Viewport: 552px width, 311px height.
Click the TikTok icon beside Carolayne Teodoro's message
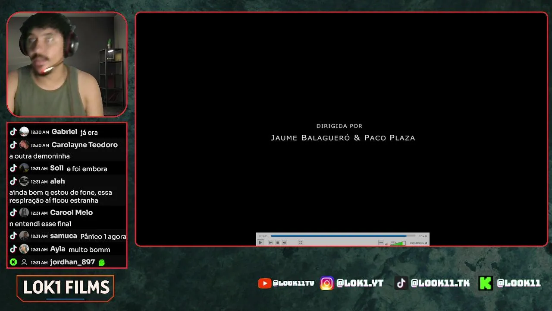[x=13, y=145]
